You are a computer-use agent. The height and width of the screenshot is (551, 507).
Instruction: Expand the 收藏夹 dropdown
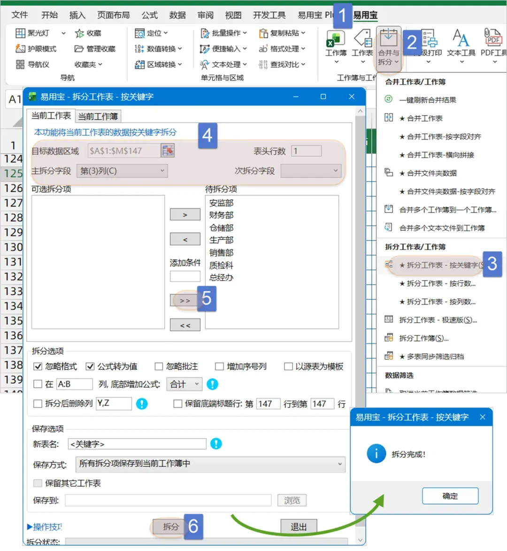(88, 64)
